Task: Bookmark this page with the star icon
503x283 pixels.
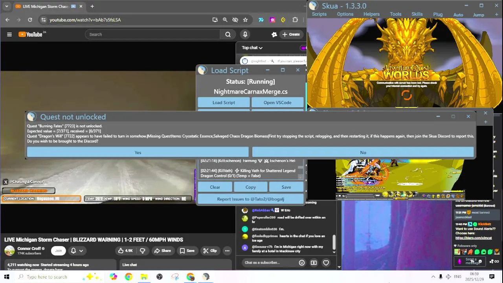Action: pyautogui.click(x=245, y=20)
